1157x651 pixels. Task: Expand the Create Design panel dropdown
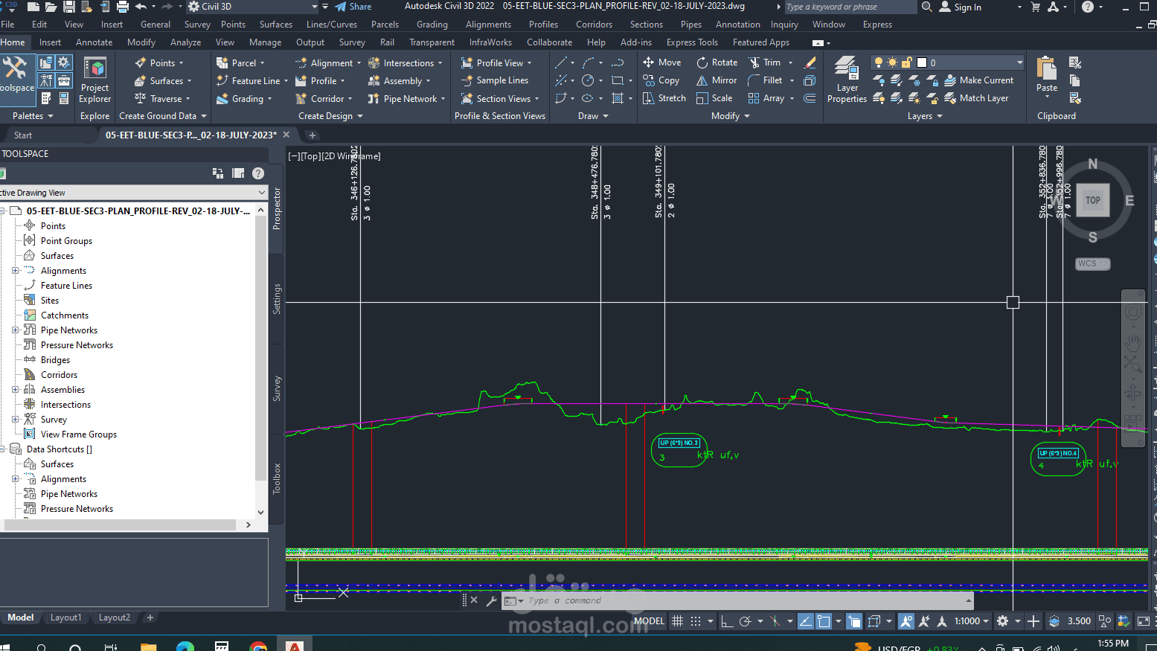330,116
